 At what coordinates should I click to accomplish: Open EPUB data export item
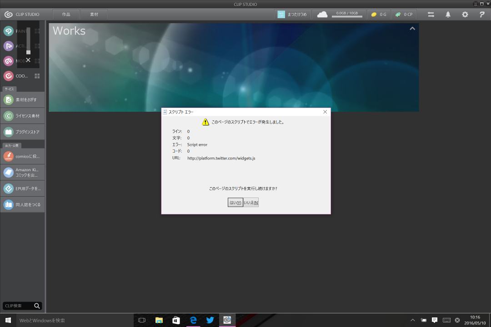click(x=22, y=188)
